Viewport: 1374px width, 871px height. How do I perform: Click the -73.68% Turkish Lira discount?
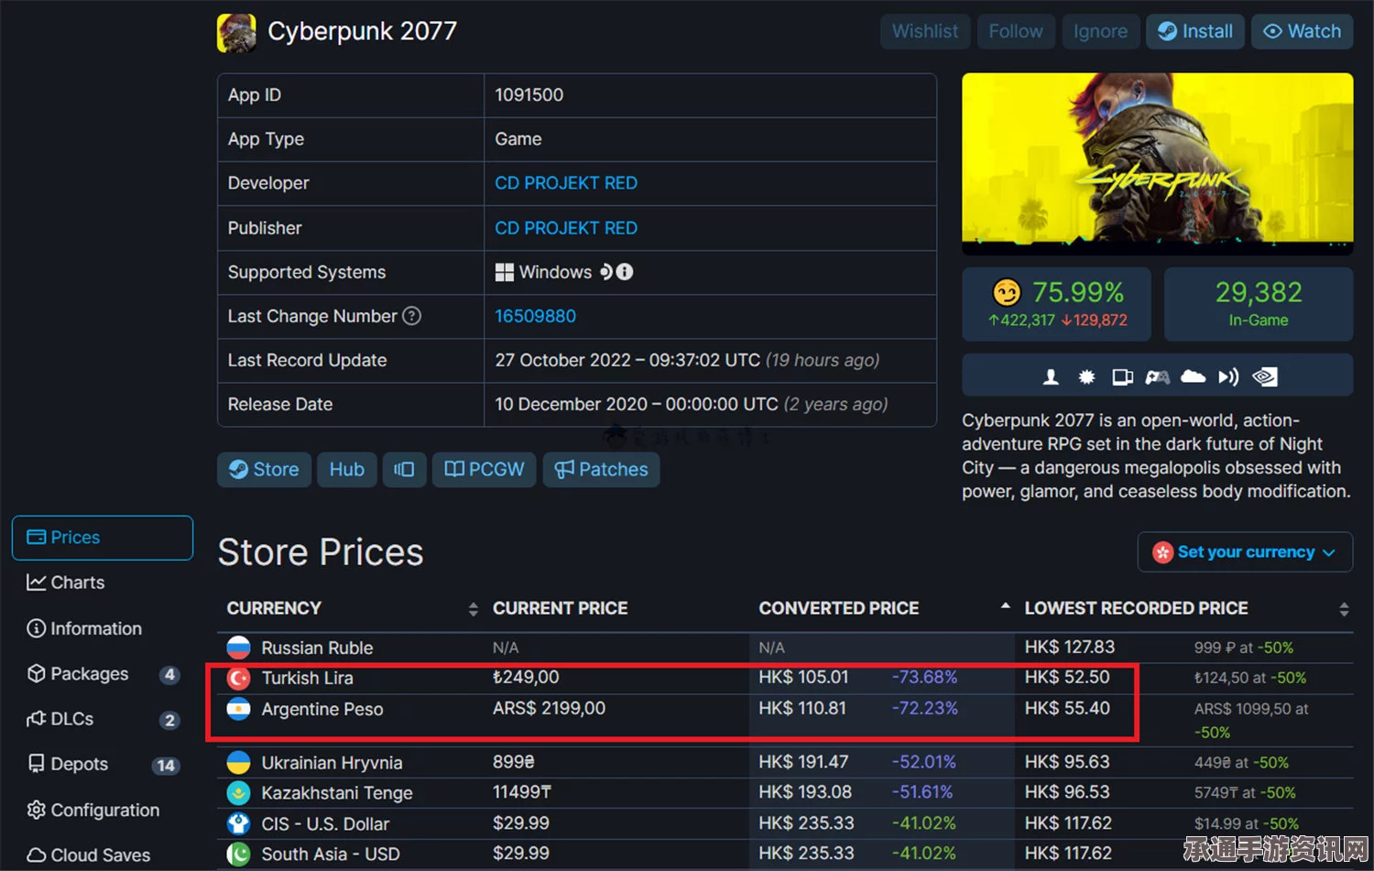coord(924,677)
